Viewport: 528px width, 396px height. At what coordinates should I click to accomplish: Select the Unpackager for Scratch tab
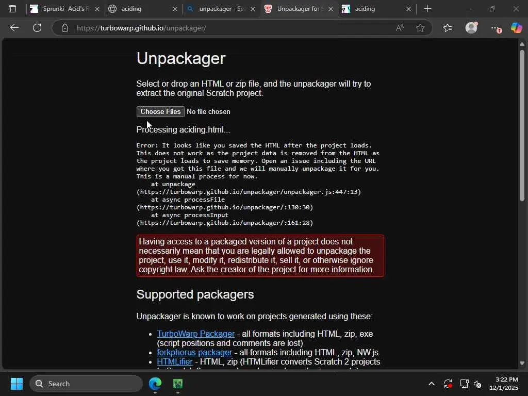click(299, 9)
